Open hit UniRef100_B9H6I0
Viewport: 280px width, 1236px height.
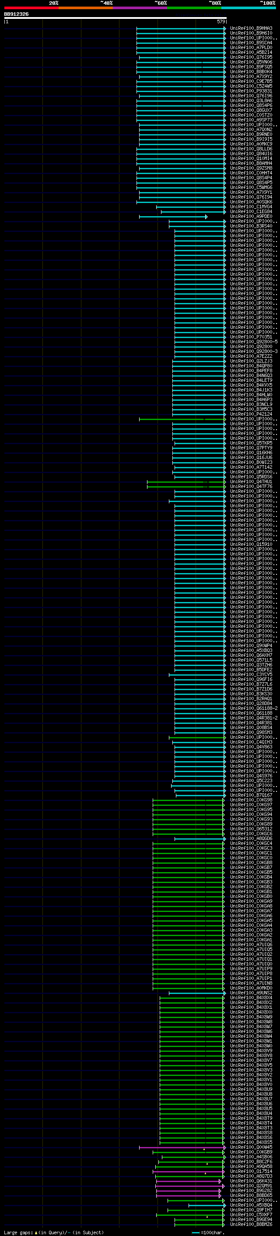click(251, 34)
